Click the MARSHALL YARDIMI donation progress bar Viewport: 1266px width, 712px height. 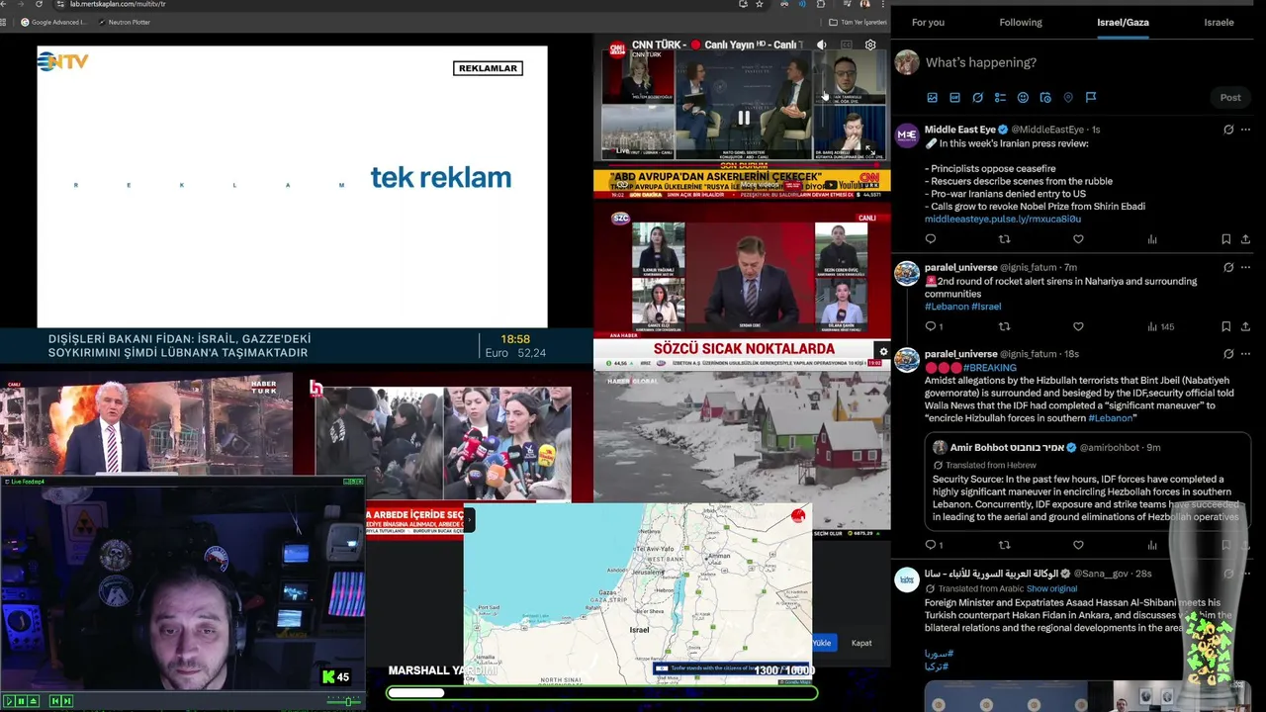tap(602, 693)
